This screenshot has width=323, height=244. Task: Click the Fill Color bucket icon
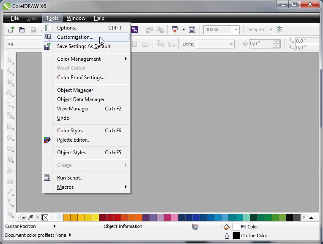[227, 227]
